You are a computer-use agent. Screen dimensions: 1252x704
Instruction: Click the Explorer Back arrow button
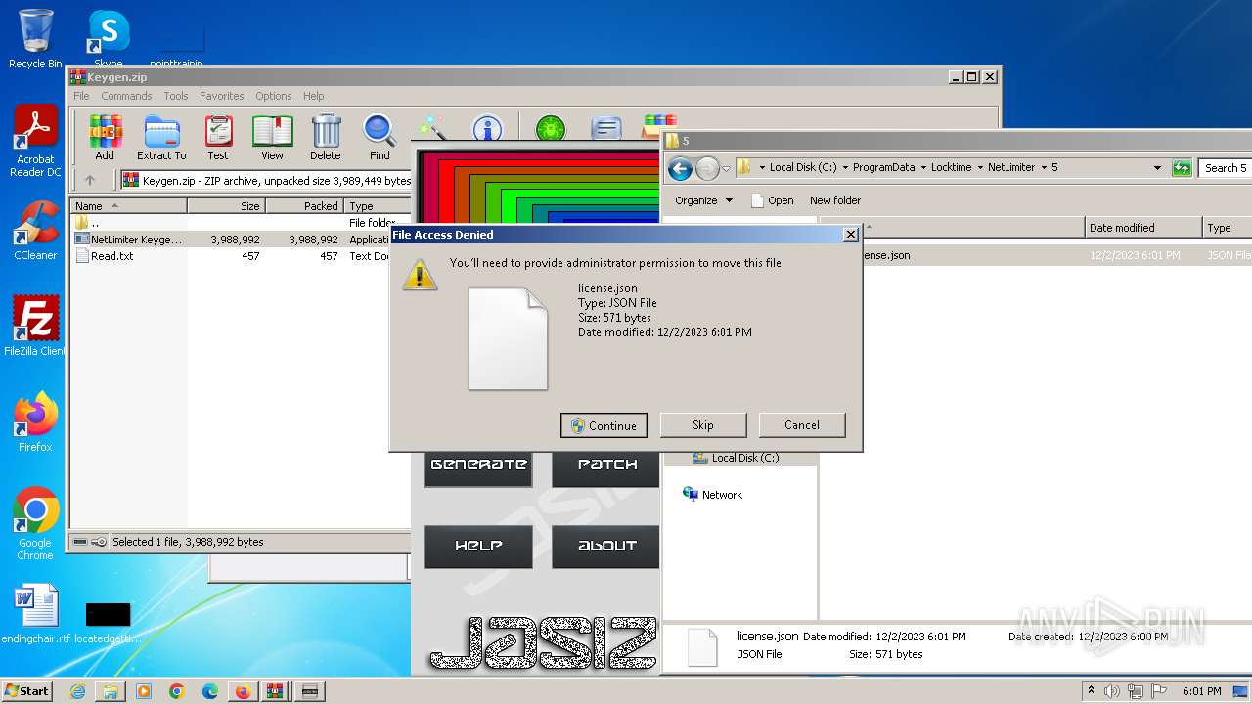coord(680,168)
